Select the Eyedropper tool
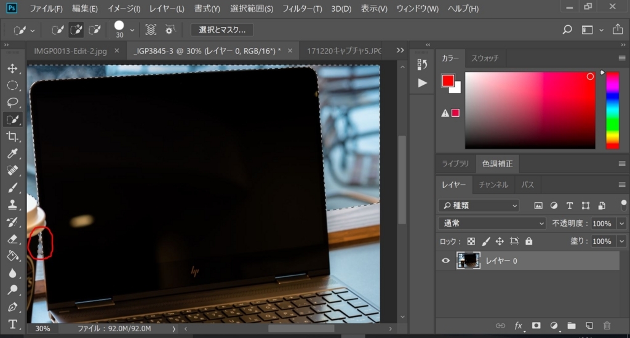This screenshot has width=630, height=338. click(x=12, y=154)
